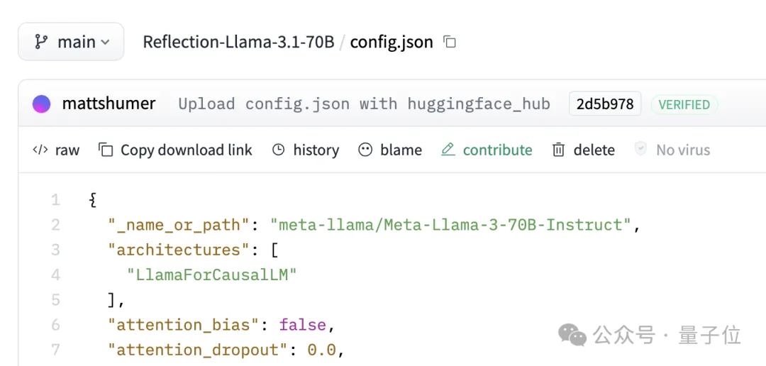This screenshot has width=766, height=366.
Task: Click the "meta-llama/Meta-Llama-3-70B-Instruct" value
Action: [x=451, y=225]
